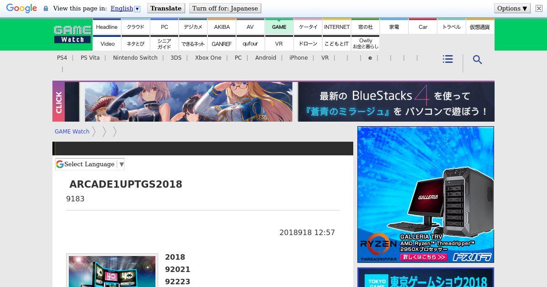Open the デジカメ tab
547x287 pixels.
coord(193,27)
